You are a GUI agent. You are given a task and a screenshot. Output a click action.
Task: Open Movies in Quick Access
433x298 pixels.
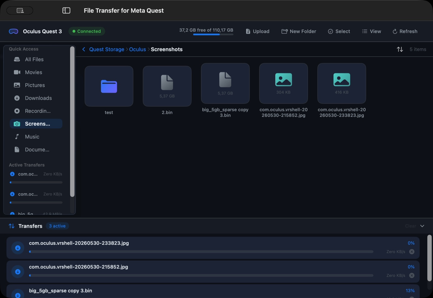36,72
